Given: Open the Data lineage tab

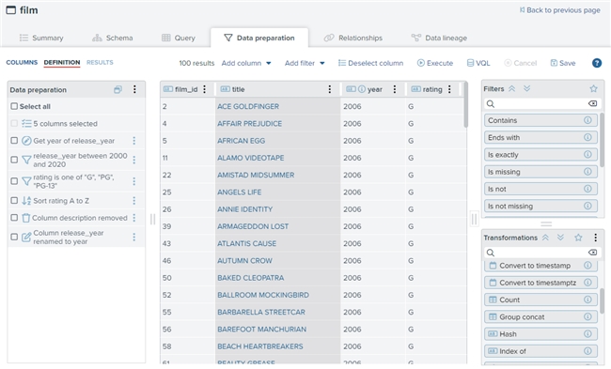Looking at the screenshot, I should (x=439, y=38).
